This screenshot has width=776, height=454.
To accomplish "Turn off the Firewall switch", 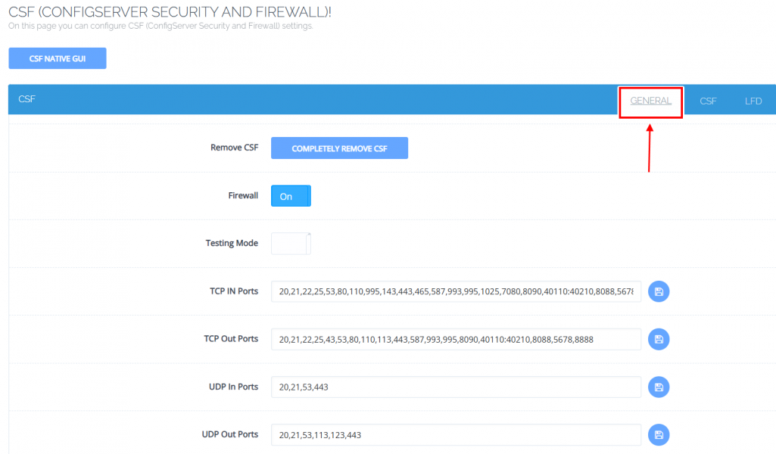I will pos(291,196).
